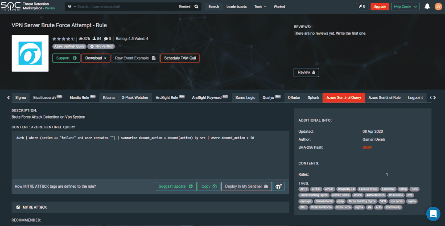
Task: Click the Not Verified badge
Action: [x=101, y=46]
